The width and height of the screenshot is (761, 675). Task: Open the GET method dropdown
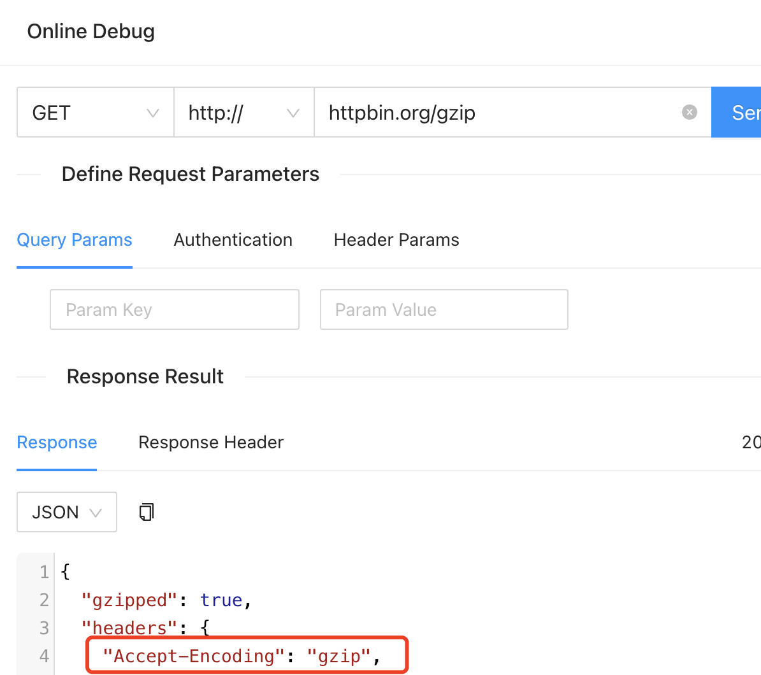tap(96, 113)
